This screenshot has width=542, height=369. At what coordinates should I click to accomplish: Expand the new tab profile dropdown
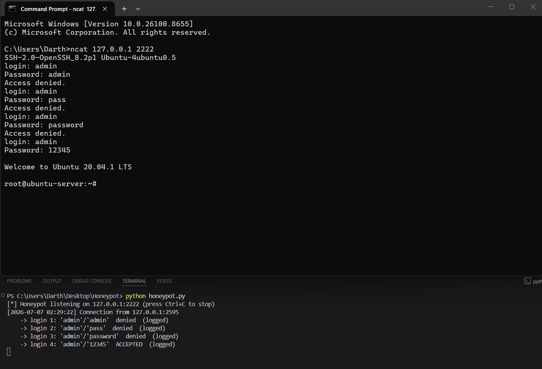pyautogui.click(x=138, y=9)
